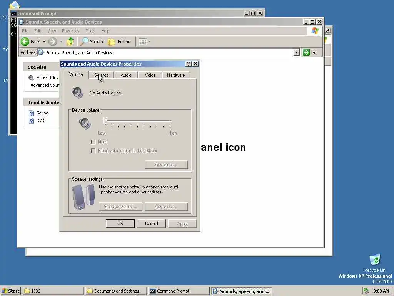The image size is (394, 296).
Task: Maximize the Command Prompt window
Action: 253,13
